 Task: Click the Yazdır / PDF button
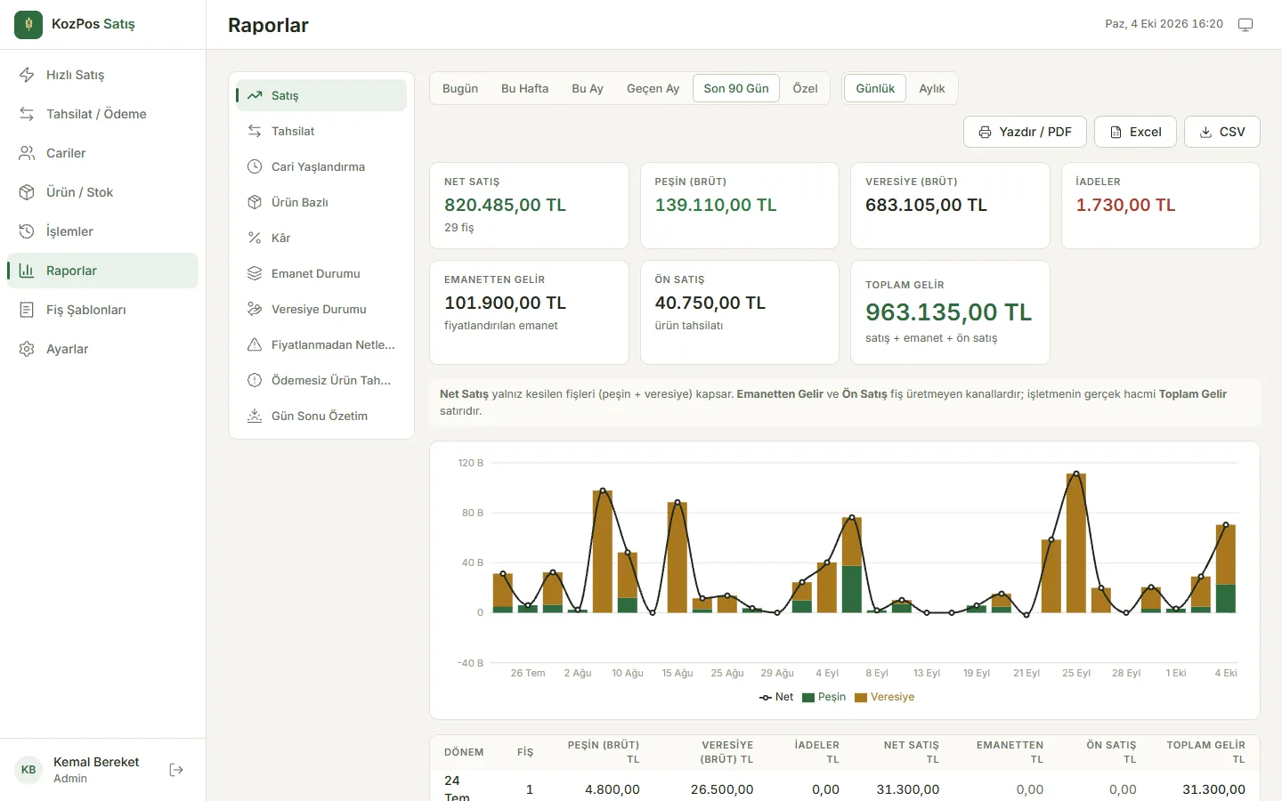(x=1025, y=132)
